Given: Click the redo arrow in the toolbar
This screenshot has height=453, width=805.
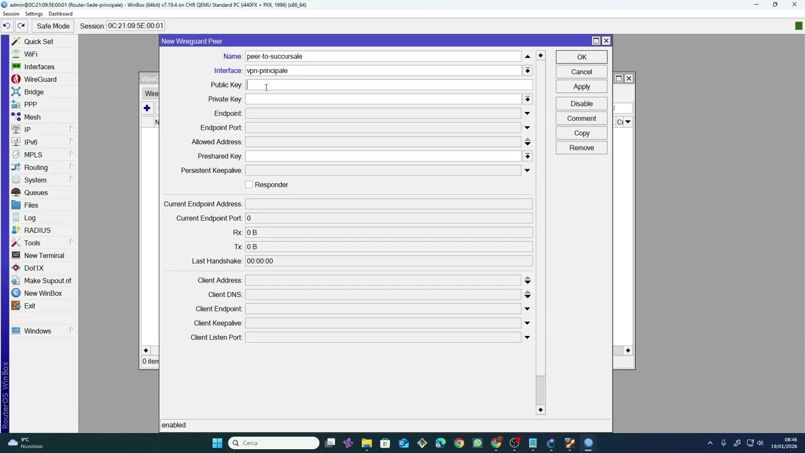Looking at the screenshot, I should pos(21,26).
